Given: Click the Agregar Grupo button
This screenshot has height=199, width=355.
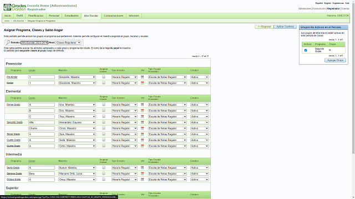Looking at the screenshot, I should 335,60.
